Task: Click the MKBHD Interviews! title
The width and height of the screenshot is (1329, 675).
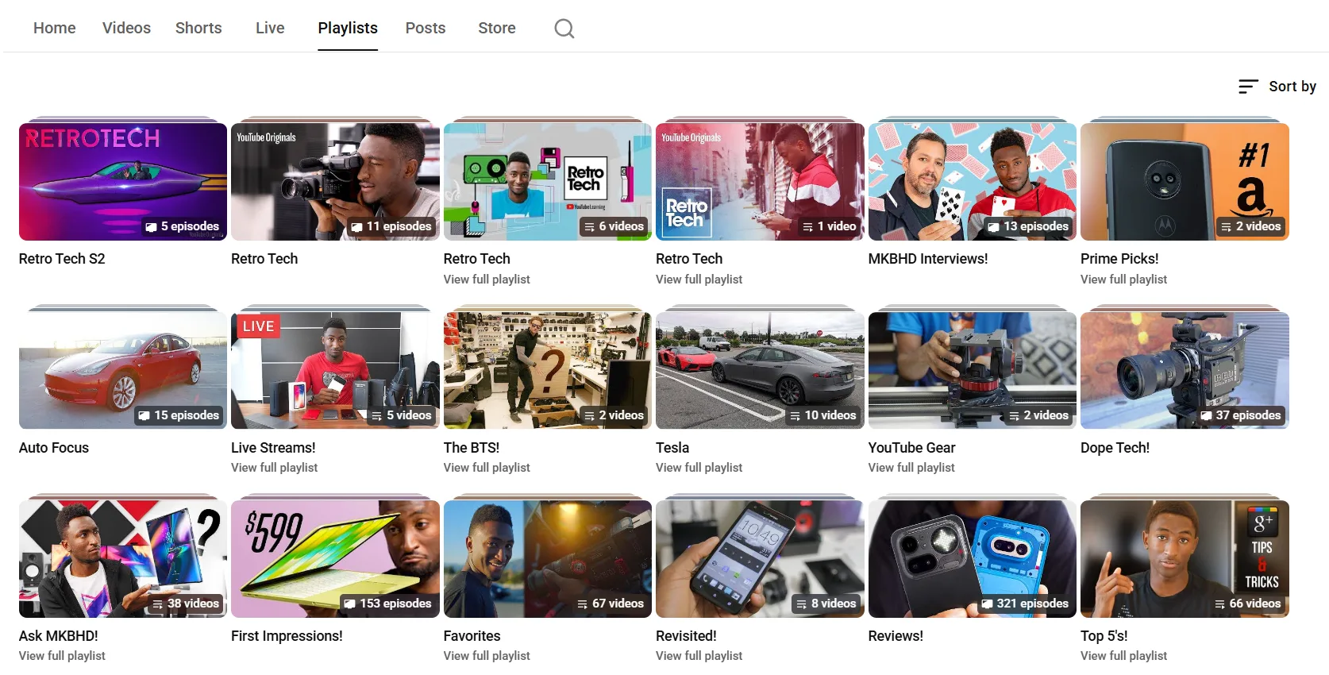Action: pos(928,259)
